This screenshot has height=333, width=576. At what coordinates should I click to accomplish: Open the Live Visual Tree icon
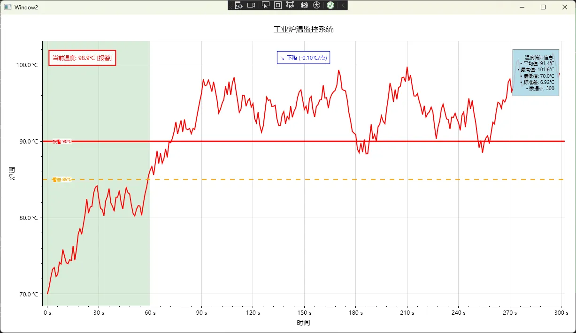pyautogui.click(x=238, y=5)
